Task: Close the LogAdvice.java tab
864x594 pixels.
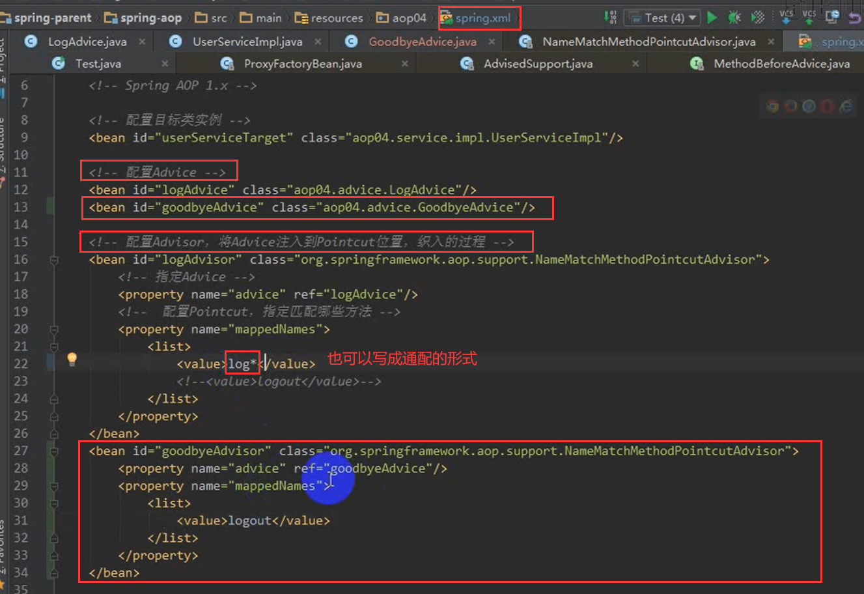Action: [143, 42]
